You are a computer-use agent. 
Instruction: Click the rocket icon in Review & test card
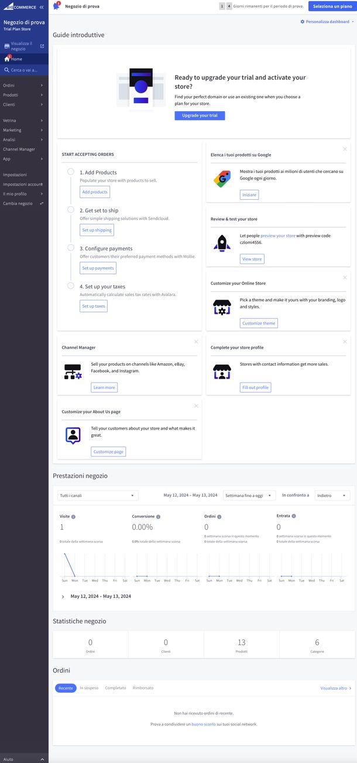point(222,243)
